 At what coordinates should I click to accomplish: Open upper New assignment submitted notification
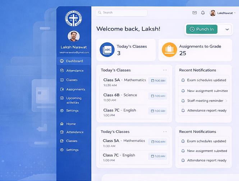pyautogui.click(x=204, y=91)
